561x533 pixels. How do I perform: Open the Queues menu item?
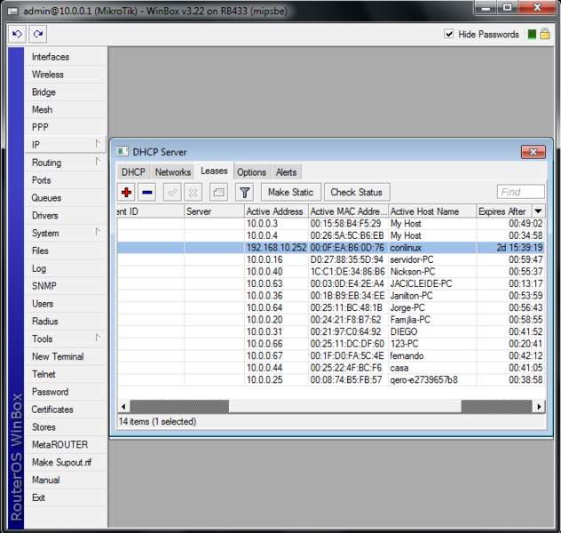[x=66, y=197]
